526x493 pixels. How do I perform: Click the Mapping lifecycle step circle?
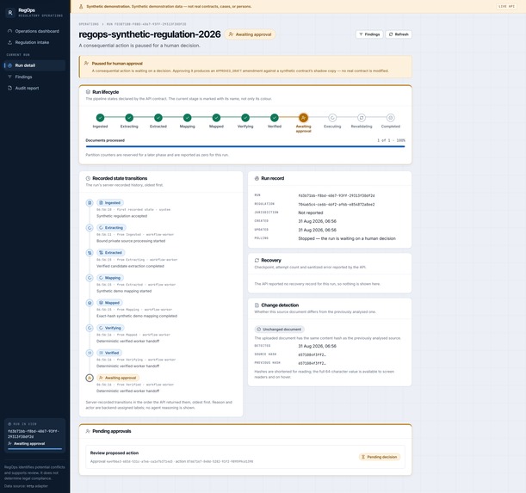(187, 118)
